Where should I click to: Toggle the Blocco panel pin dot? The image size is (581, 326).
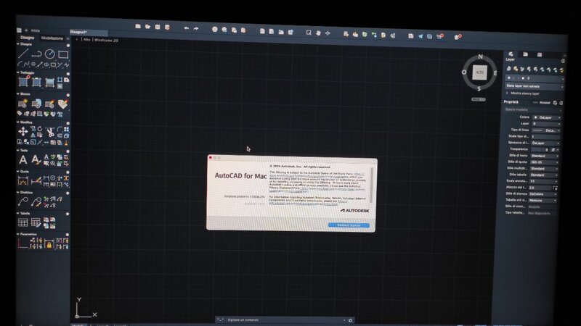[x=68, y=95]
